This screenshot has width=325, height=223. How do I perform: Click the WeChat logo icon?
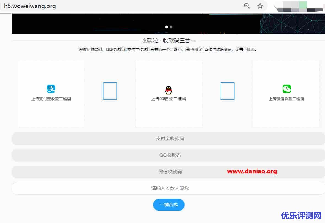click(287, 89)
